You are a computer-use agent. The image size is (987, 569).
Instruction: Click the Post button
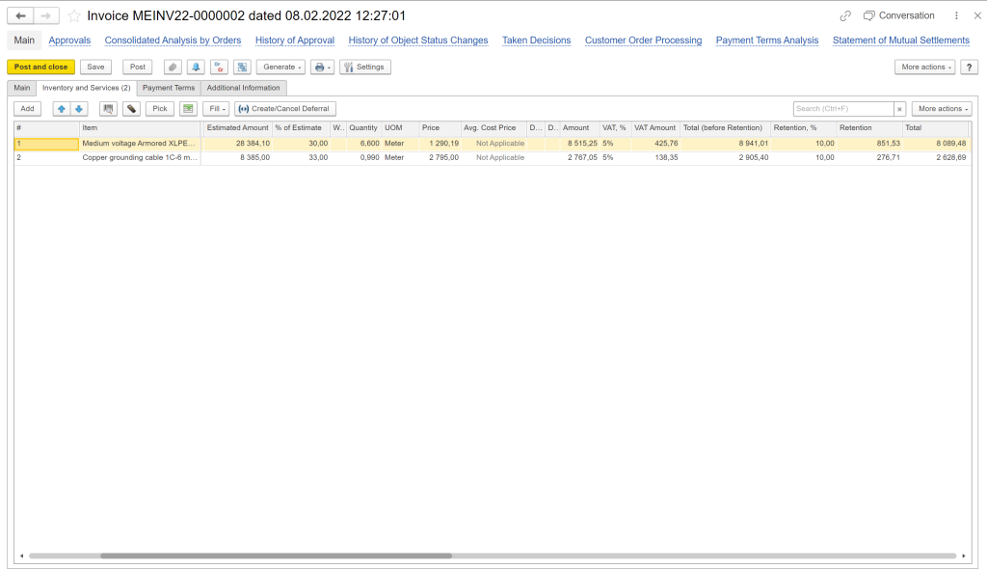[x=137, y=67]
